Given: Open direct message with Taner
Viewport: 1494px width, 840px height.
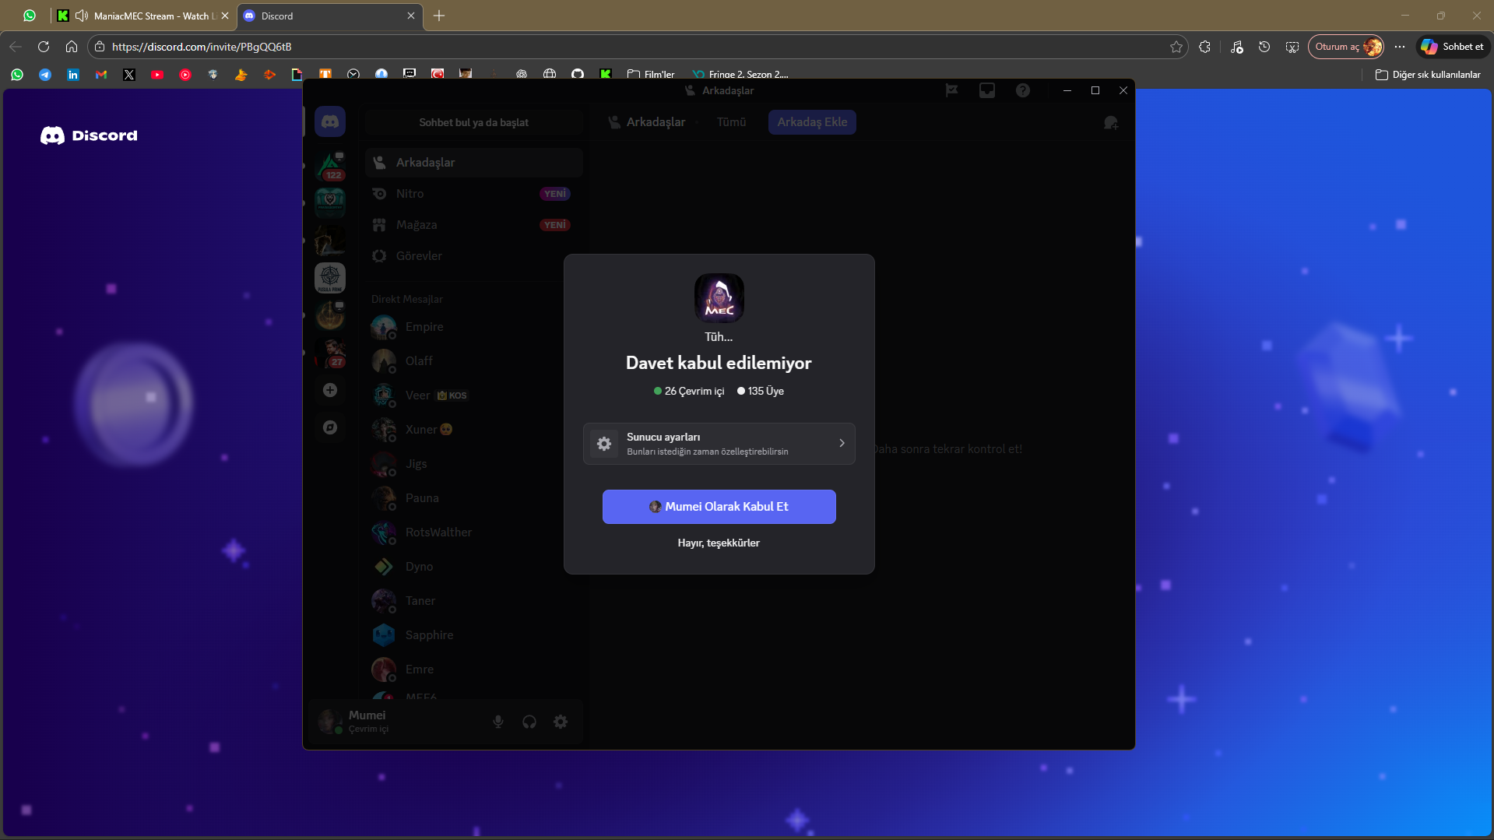Looking at the screenshot, I should (x=473, y=601).
